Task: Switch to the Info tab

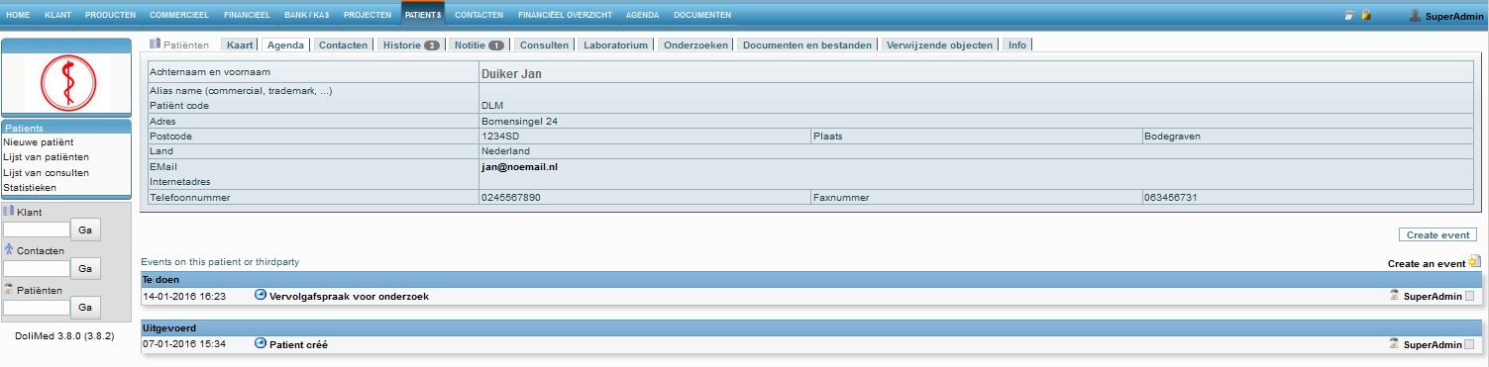Action: [x=1017, y=45]
